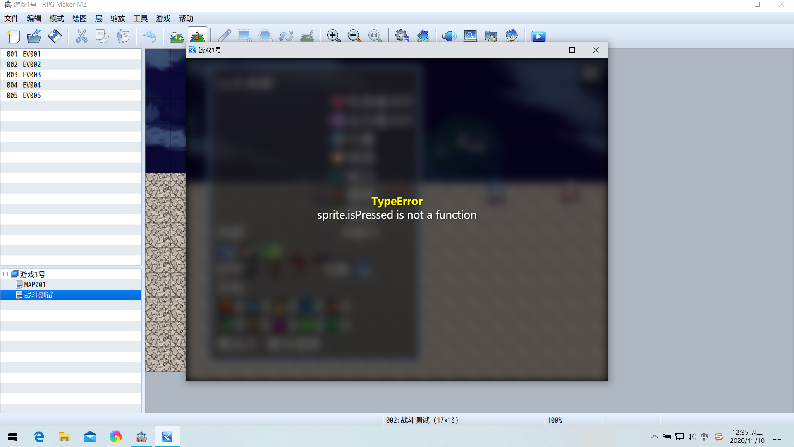Viewport: 794px width, 447px height.
Task: Open the Character Generator icon
Action: click(x=512, y=36)
